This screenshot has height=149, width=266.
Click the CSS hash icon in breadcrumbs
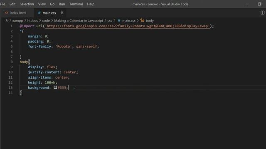(119, 20)
